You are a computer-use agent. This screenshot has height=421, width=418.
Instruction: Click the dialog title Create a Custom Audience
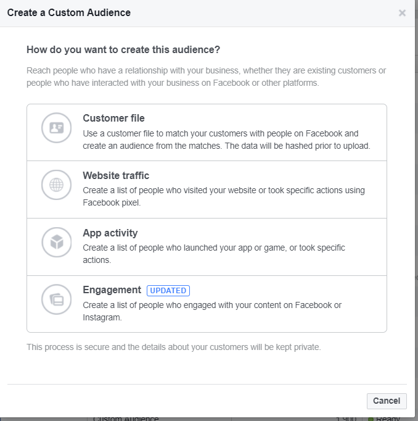[x=68, y=12]
